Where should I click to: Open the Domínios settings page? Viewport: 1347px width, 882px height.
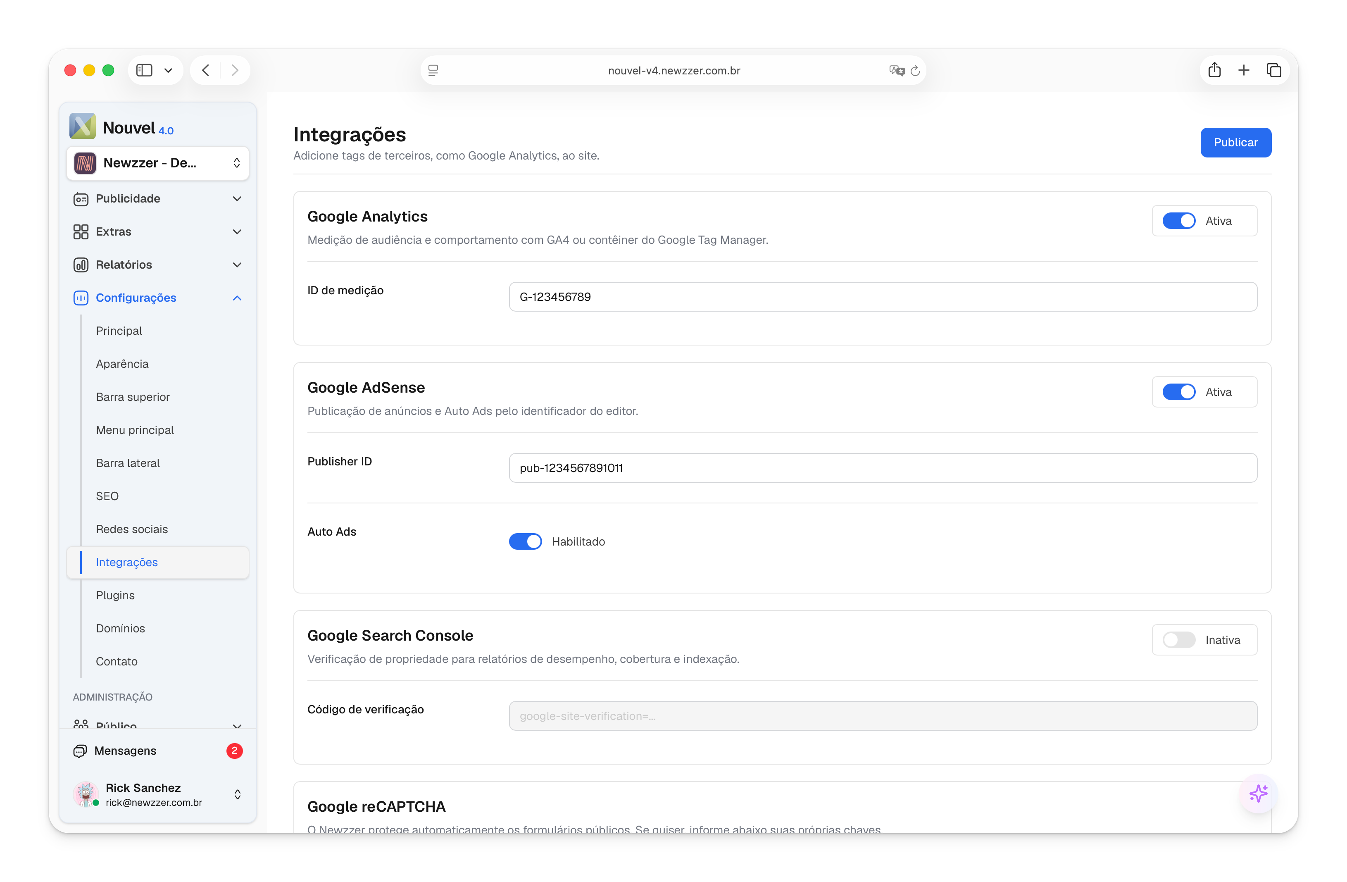coord(121,628)
